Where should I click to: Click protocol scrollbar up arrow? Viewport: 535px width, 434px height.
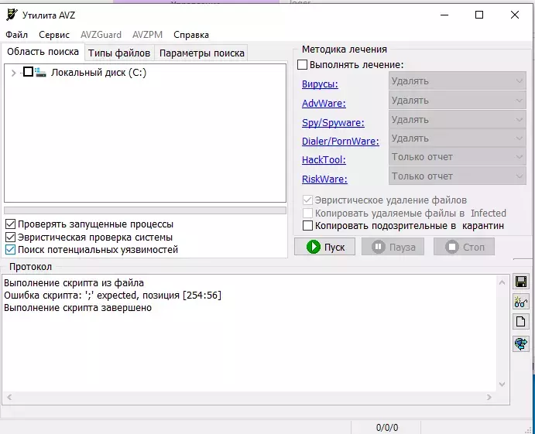pyautogui.click(x=502, y=282)
